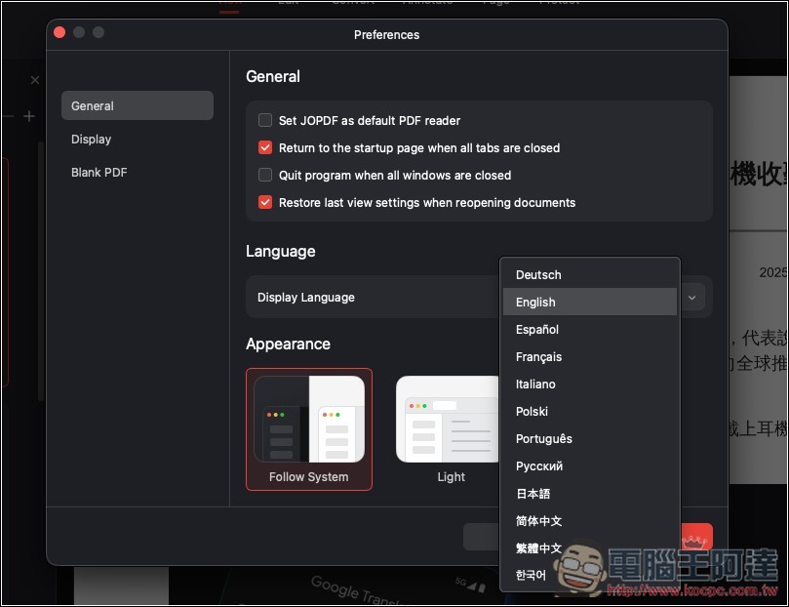Open the Display Language dropdown chevron

691,297
